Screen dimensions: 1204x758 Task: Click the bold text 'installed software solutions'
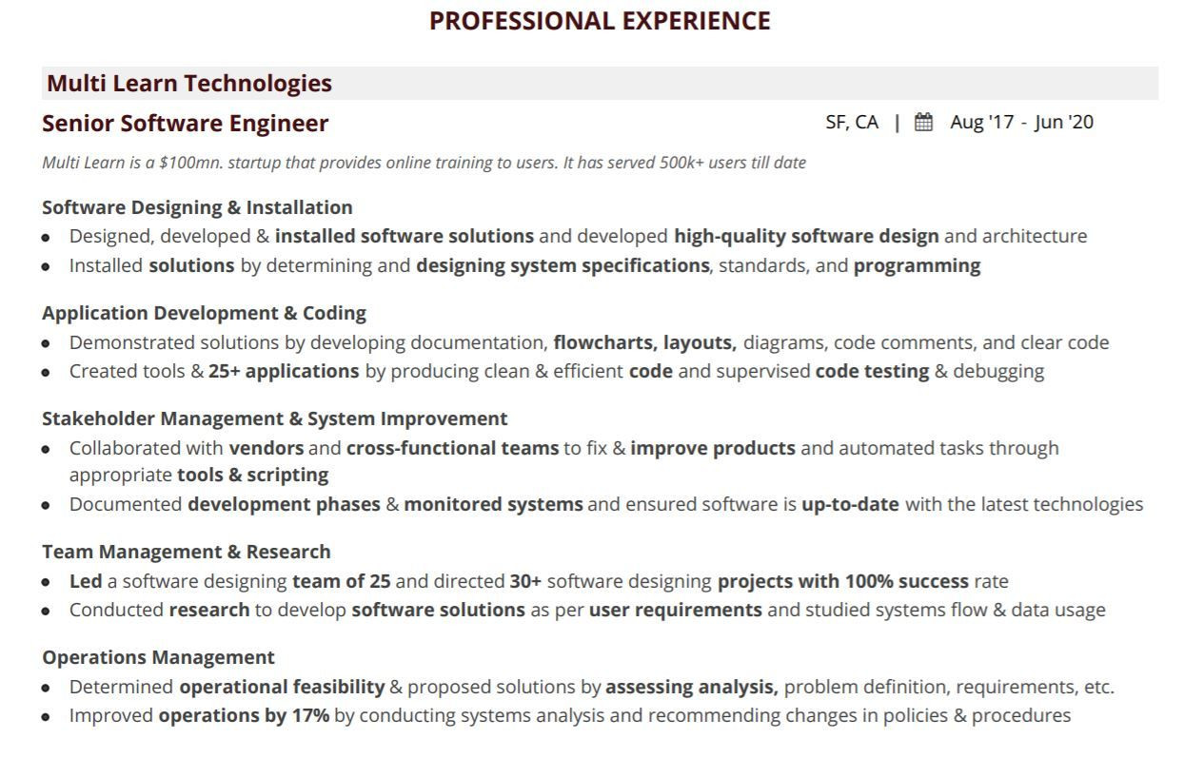[x=405, y=236]
